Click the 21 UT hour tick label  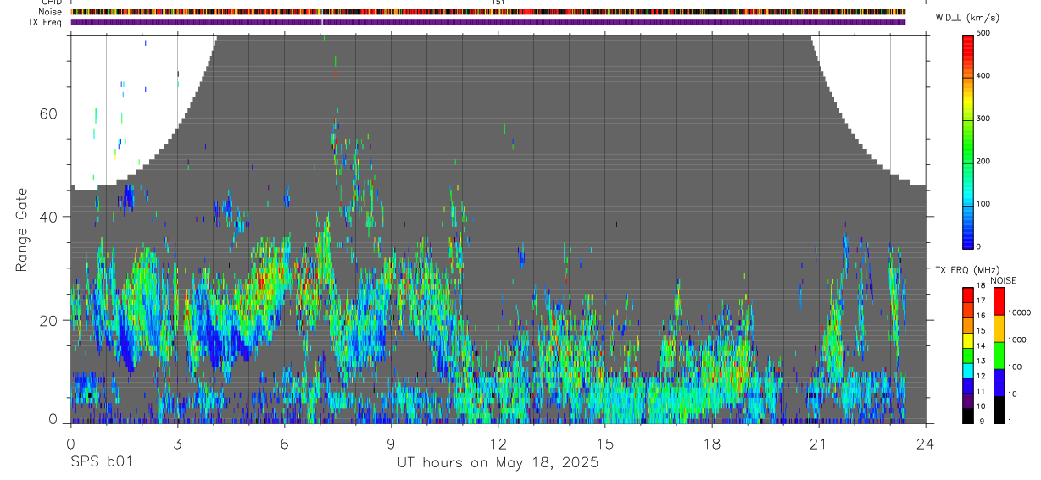click(819, 444)
